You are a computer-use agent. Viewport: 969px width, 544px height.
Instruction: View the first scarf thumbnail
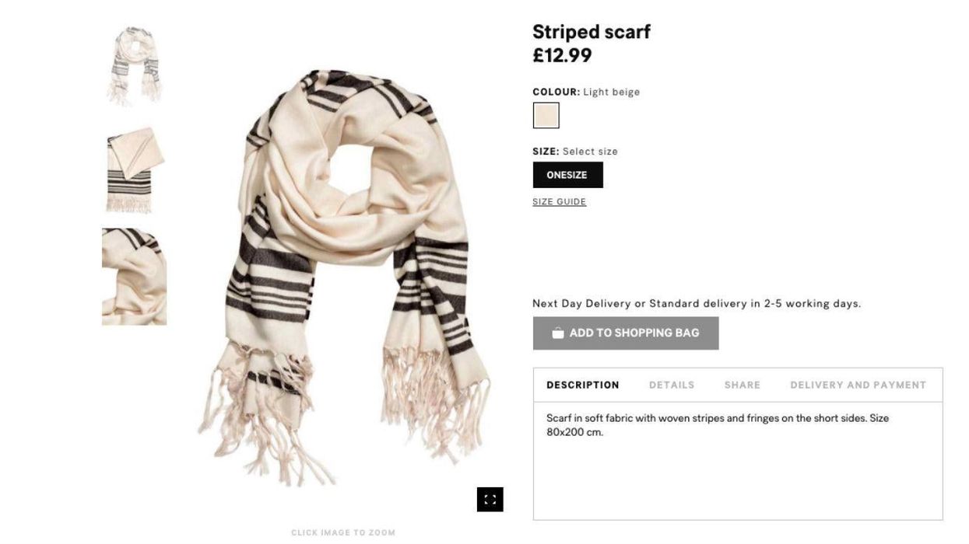click(x=134, y=67)
